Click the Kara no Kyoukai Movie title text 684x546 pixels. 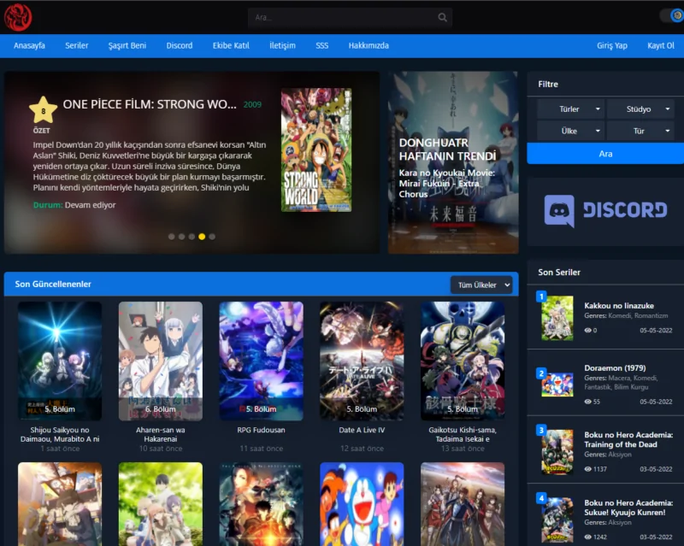(446, 183)
